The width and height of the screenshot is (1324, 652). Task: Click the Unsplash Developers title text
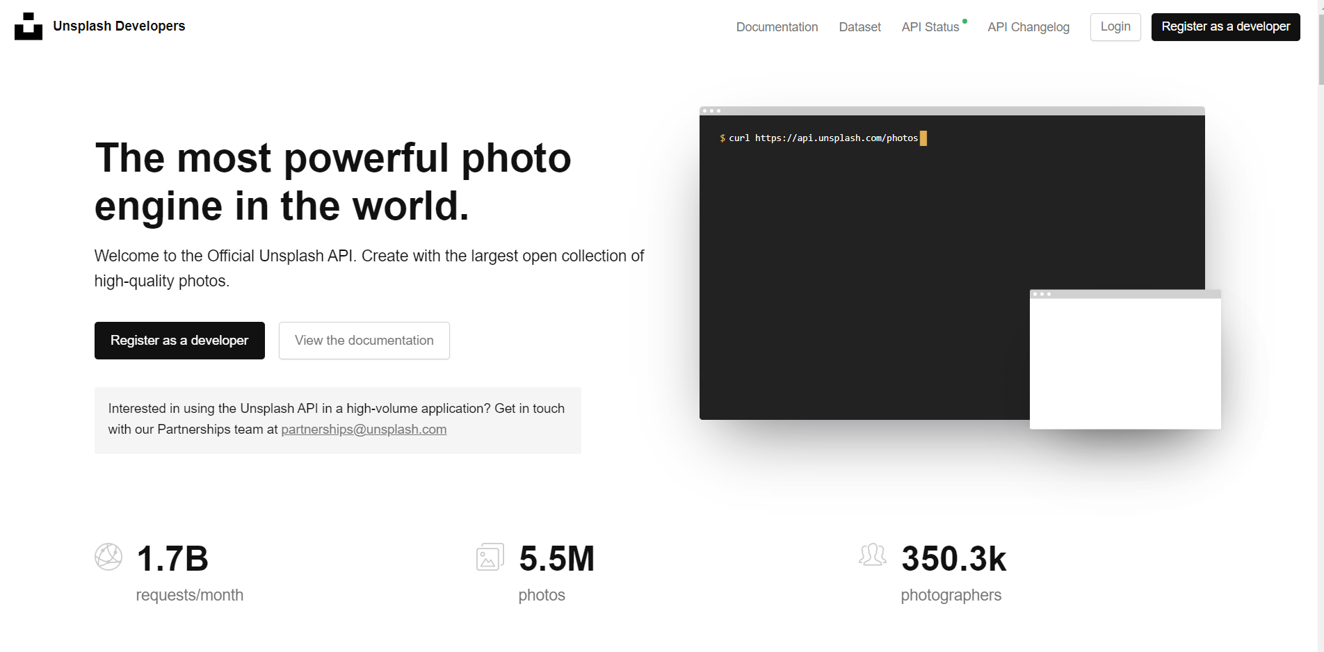(x=119, y=26)
